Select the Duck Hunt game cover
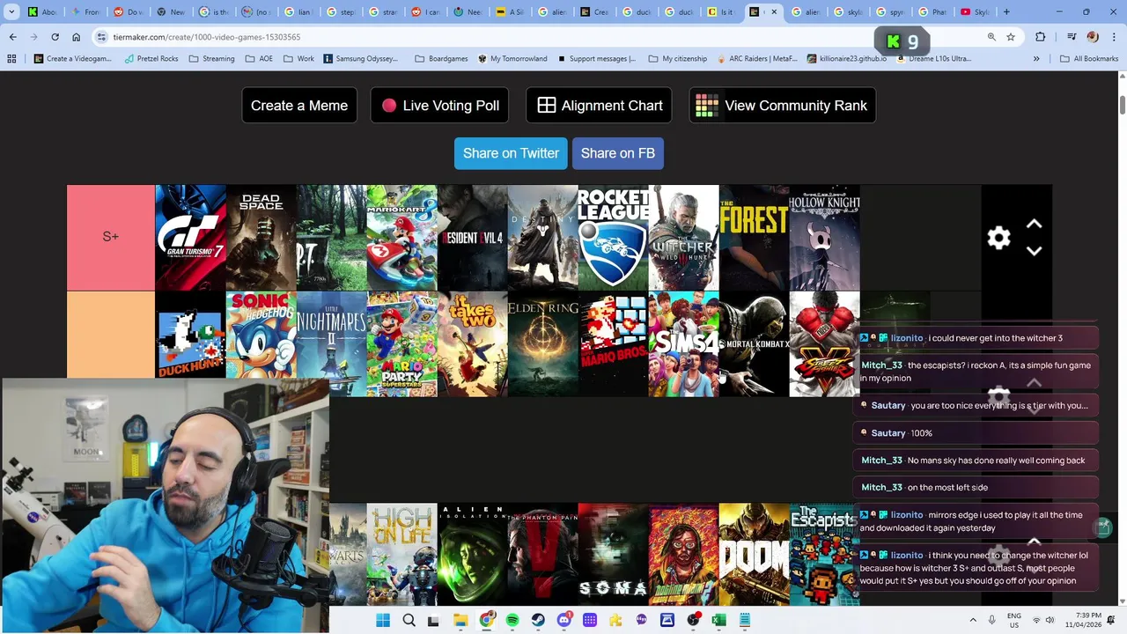The image size is (1127, 634). coord(190,344)
